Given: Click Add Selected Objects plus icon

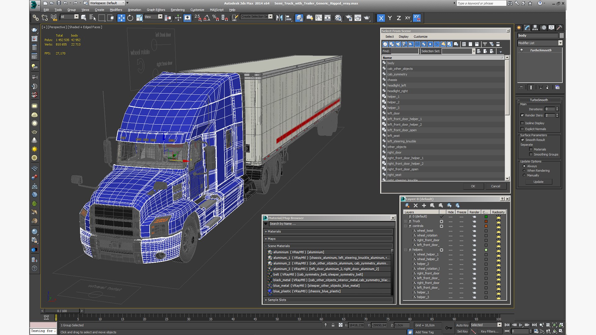Looking at the screenshot, I should point(424,205).
